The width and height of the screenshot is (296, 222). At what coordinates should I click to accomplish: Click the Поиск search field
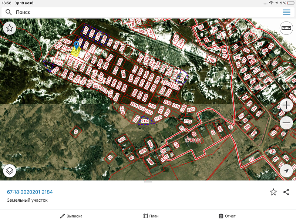coord(144,12)
